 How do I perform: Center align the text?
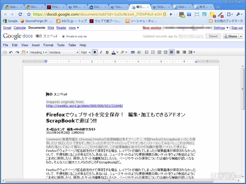point(178,52)
